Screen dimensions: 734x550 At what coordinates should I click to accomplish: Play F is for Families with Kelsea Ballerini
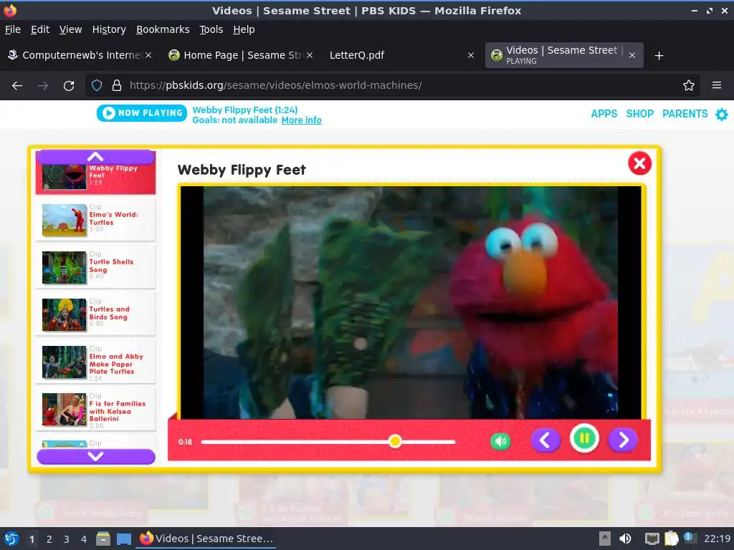[95, 408]
